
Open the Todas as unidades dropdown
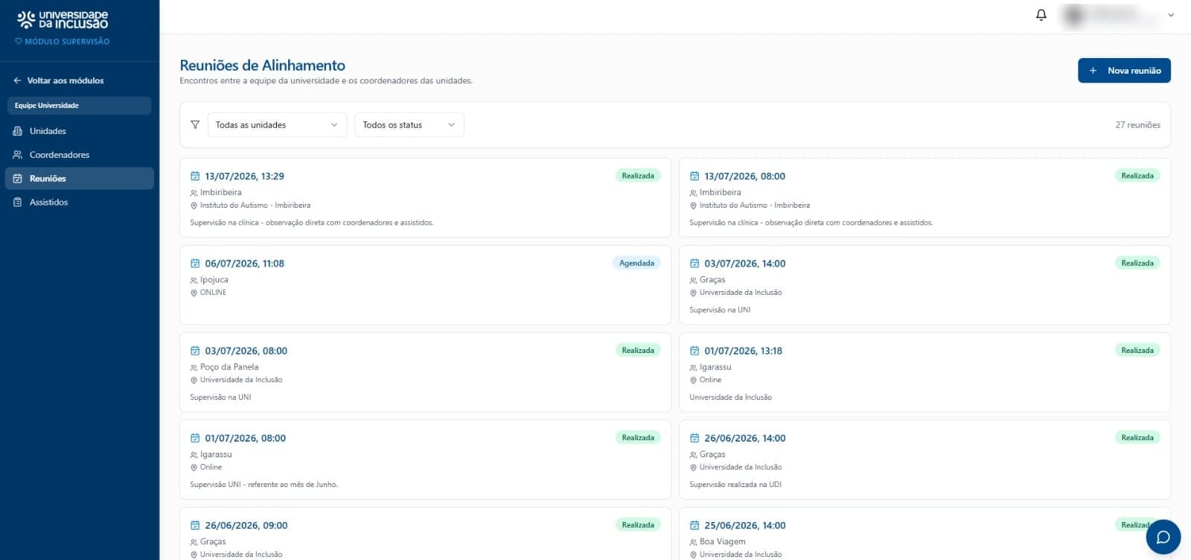[x=277, y=125]
